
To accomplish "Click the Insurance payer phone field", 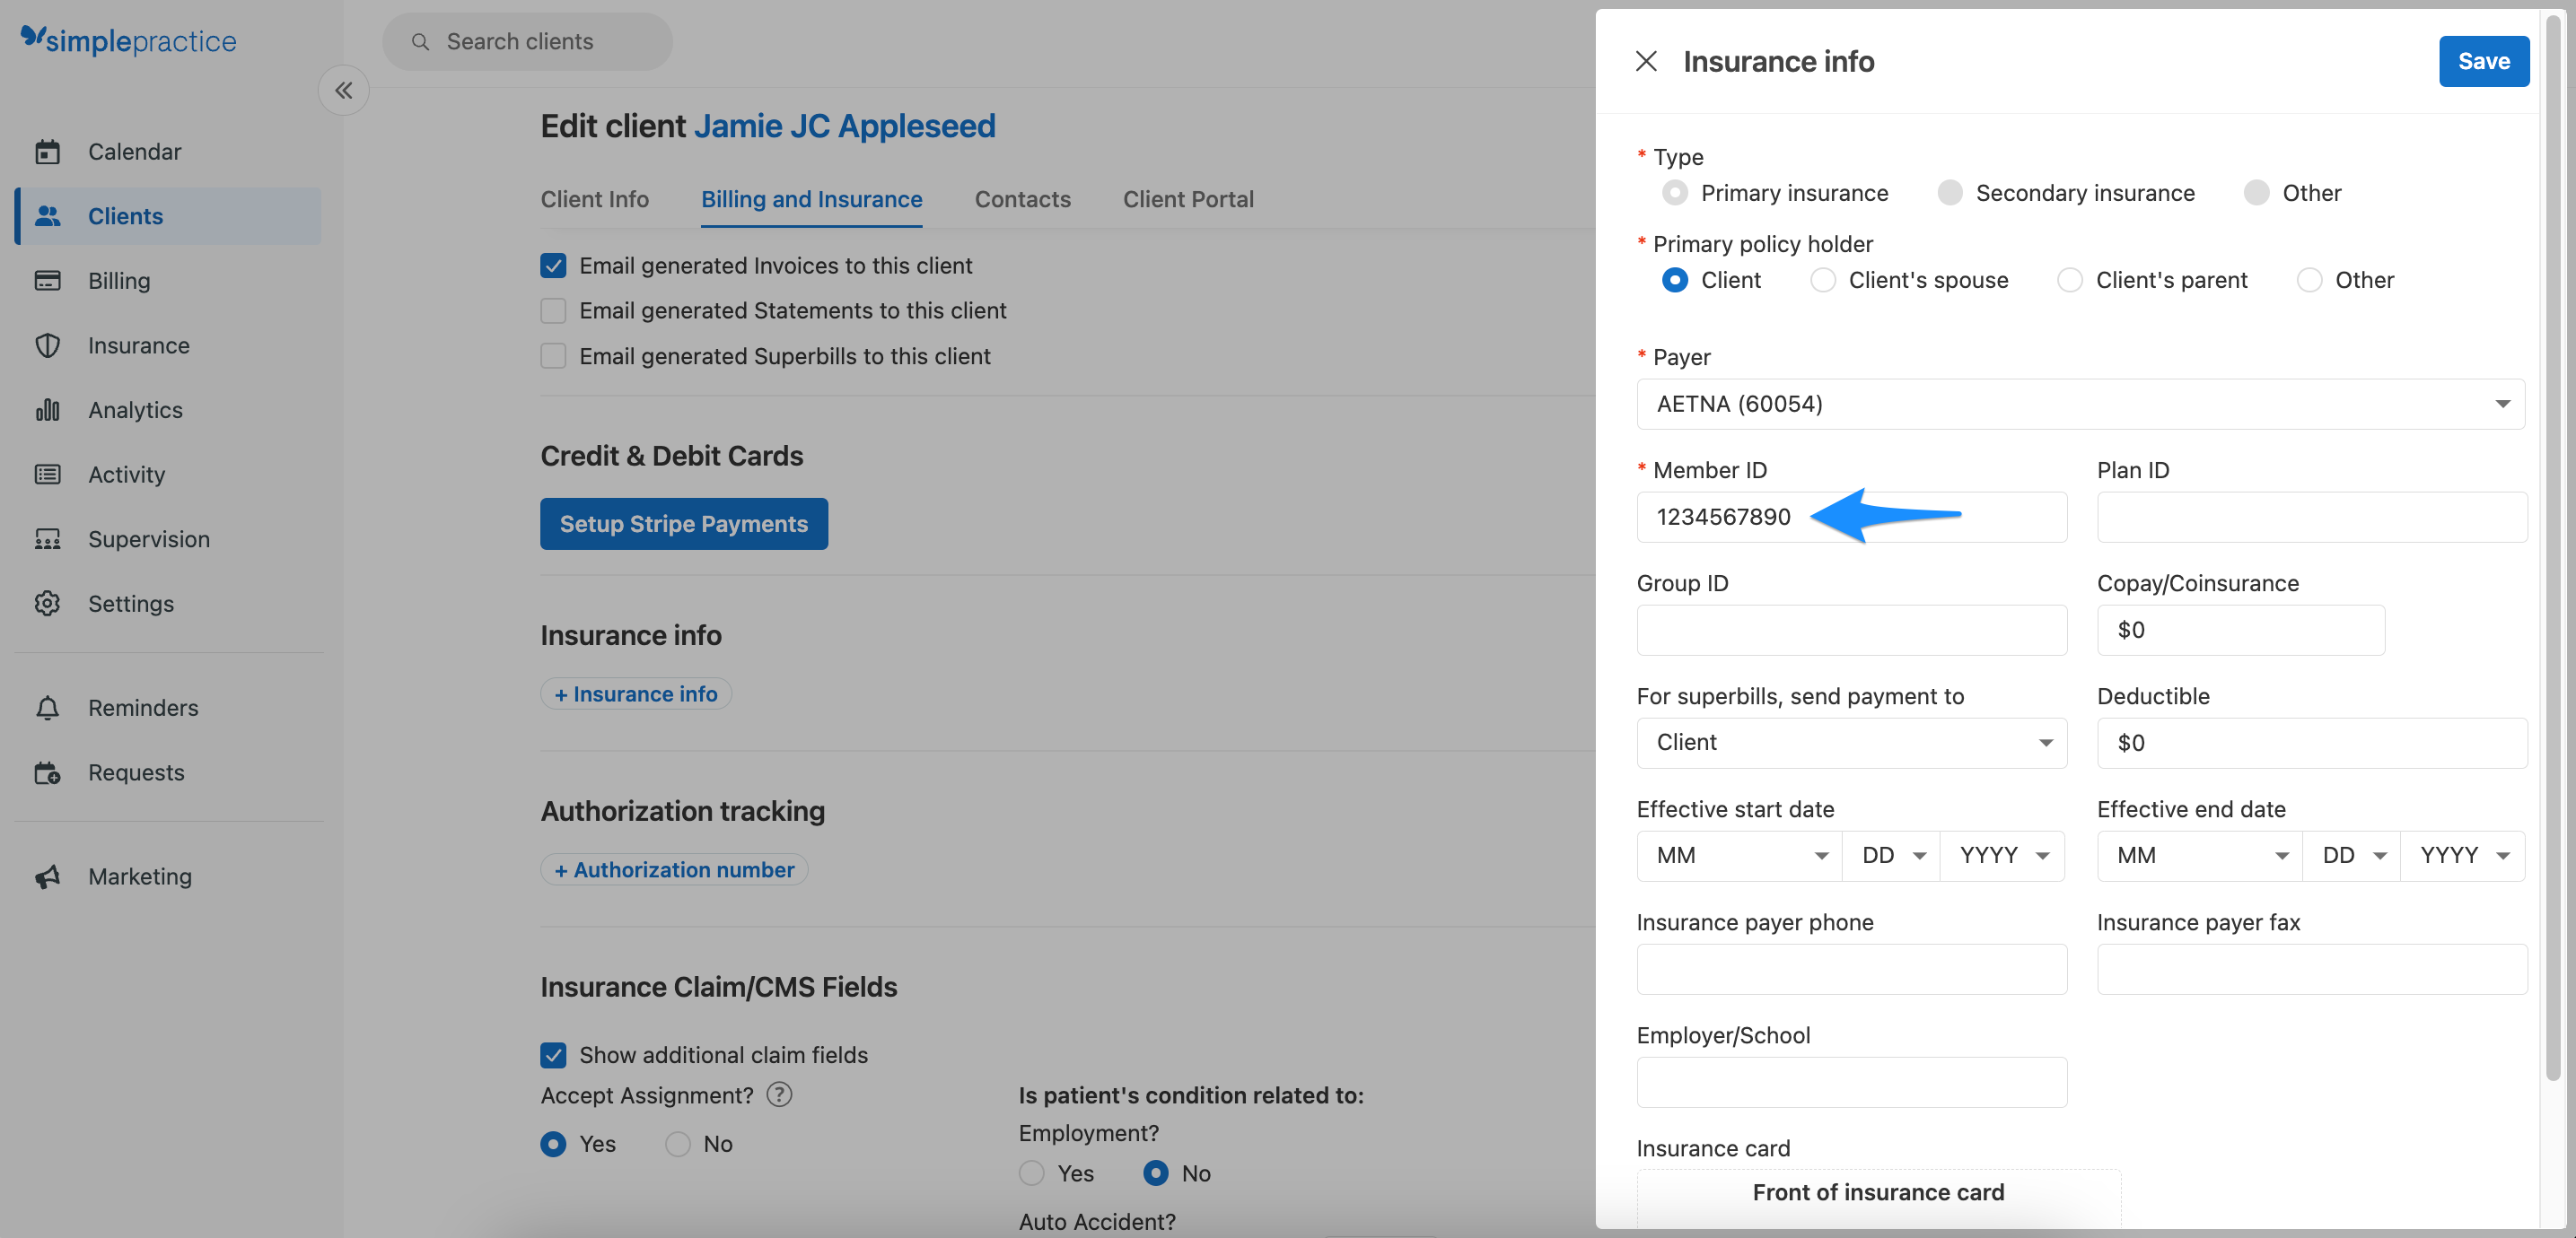I will (1851, 968).
